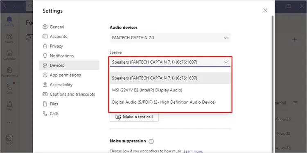Image resolution: width=307 pixels, height=153 pixels.
Task: Click Make a test call button
Action: point(134,117)
